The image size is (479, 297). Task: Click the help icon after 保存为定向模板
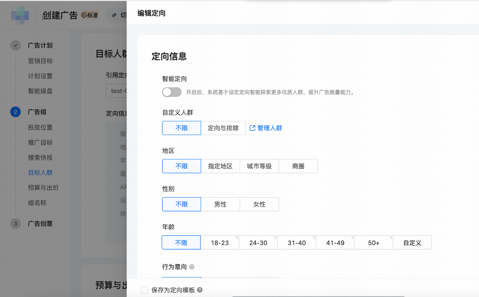(200, 290)
